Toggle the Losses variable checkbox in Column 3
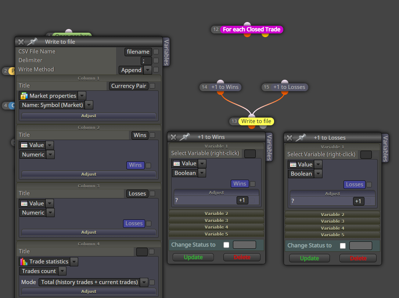Image resolution: width=399 pixels, height=298 pixels. tap(148, 224)
